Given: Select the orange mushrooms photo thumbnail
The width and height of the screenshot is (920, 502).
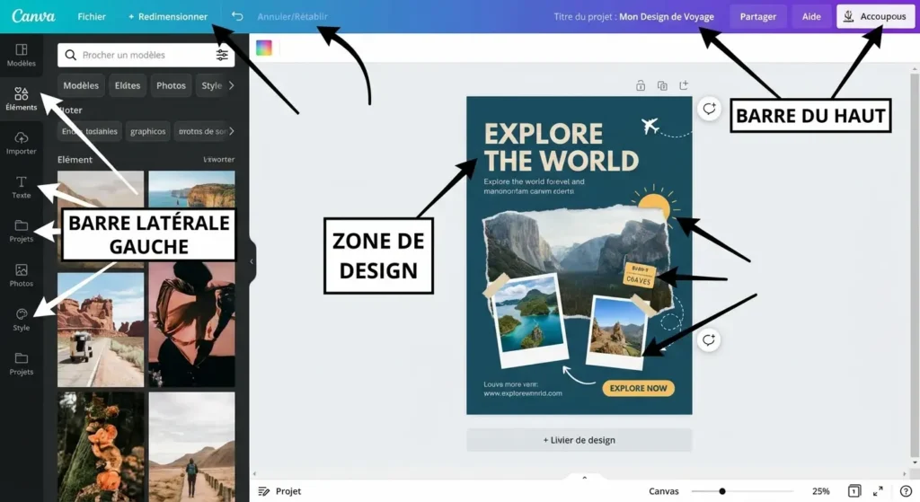Looking at the screenshot, I should [x=101, y=447].
